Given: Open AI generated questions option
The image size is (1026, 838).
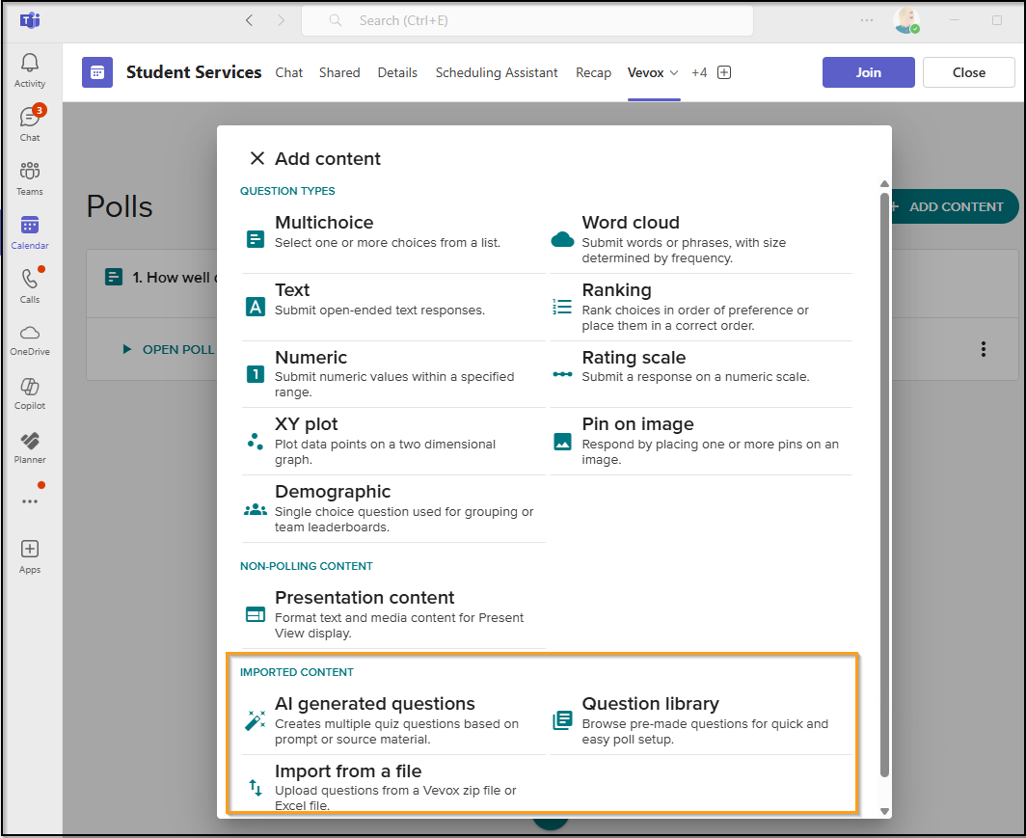Looking at the screenshot, I should [393, 721].
